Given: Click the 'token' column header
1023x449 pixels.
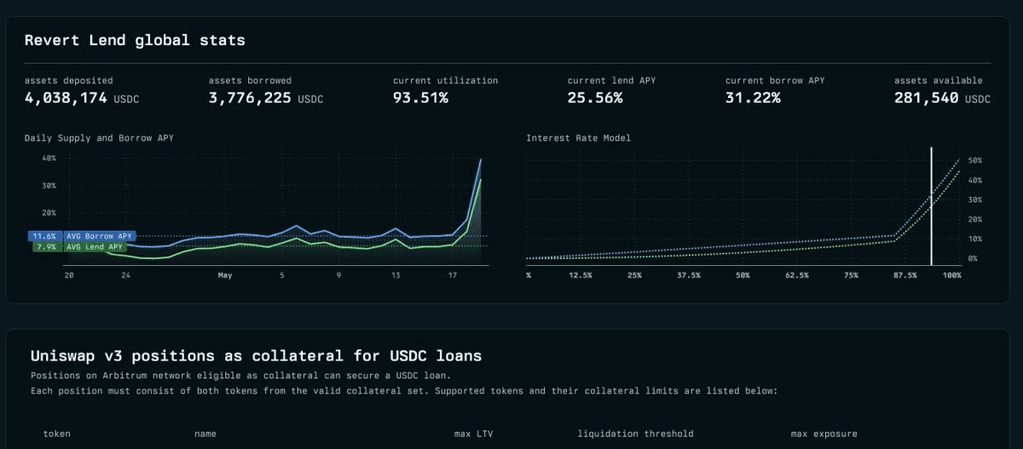Looking at the screenshot, I should pyautogui.click(x=57, y=434).
